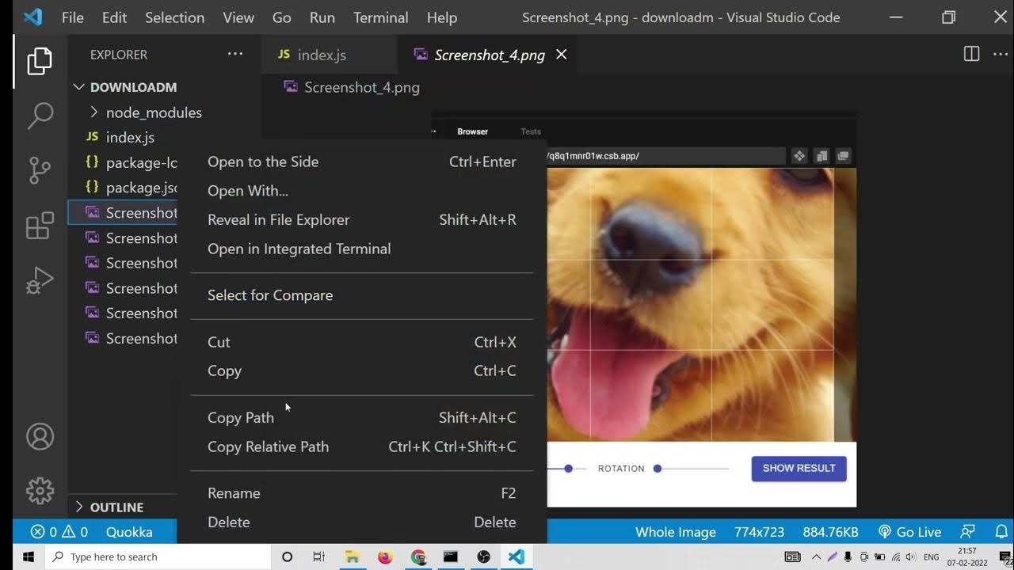The image size is (1014, 570).
Task: Open the Explorer view in activity bar
Action: pyautogui.click(x=40, y=61)
